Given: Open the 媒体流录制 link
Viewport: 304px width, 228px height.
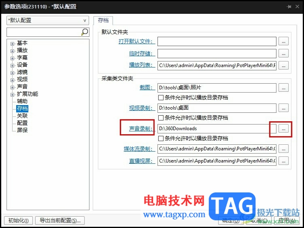Looking at the screenshot, I should (x=139, y=149).
